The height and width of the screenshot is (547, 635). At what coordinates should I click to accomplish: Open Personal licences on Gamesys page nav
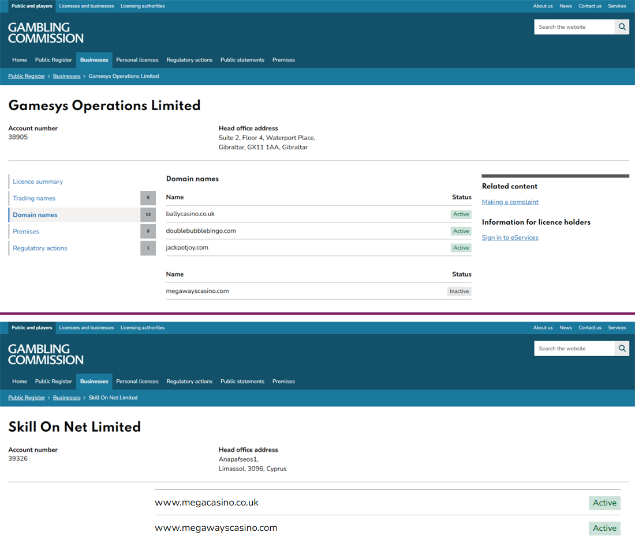[137, 60]
